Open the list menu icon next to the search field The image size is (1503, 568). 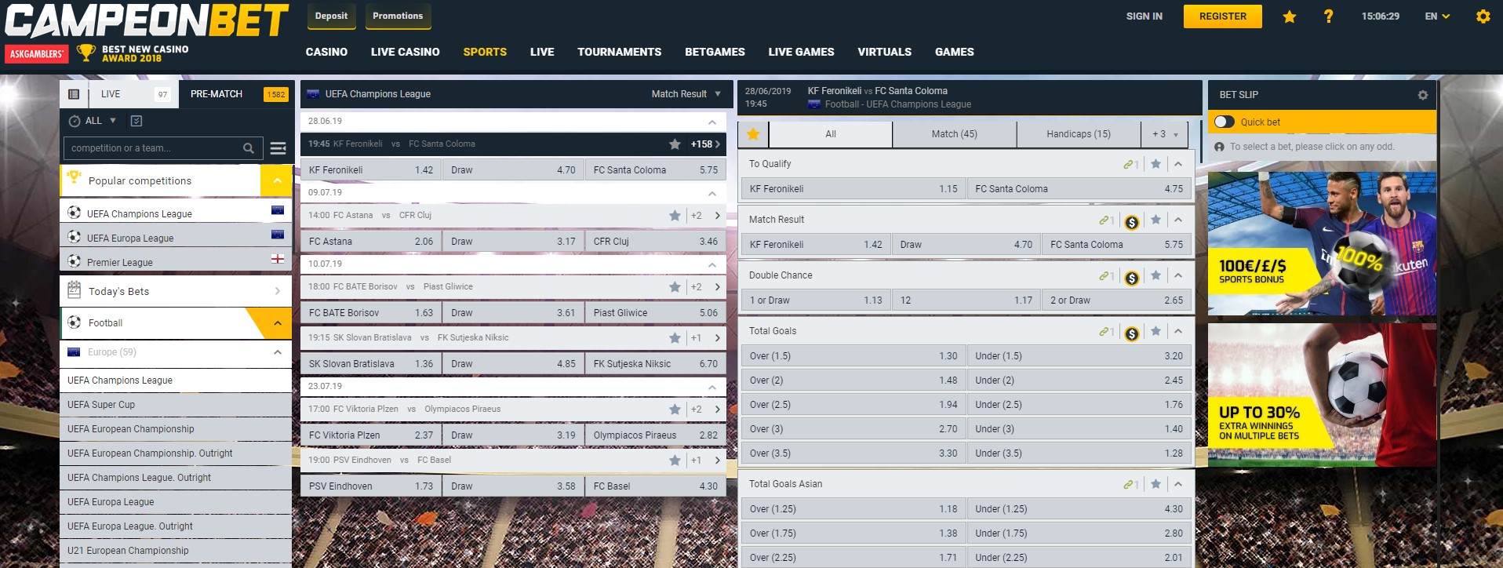tap(278, 147)
